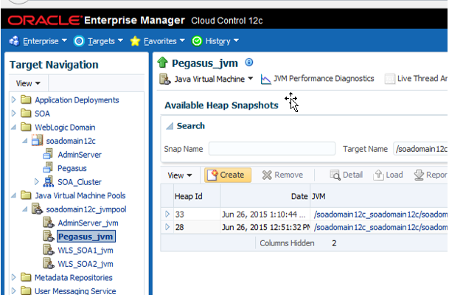
Task: Open the AdminServer link under soadomain12c
Action: tap(80, 155)
